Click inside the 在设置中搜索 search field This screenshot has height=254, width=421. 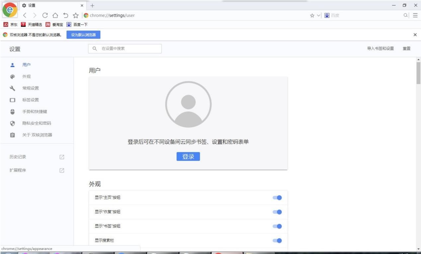[x=125, y=49]
